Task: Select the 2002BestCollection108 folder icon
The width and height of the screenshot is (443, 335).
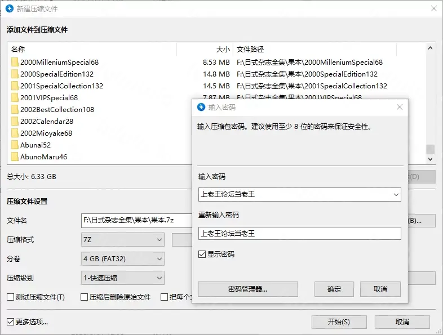Action: (15, 109)
